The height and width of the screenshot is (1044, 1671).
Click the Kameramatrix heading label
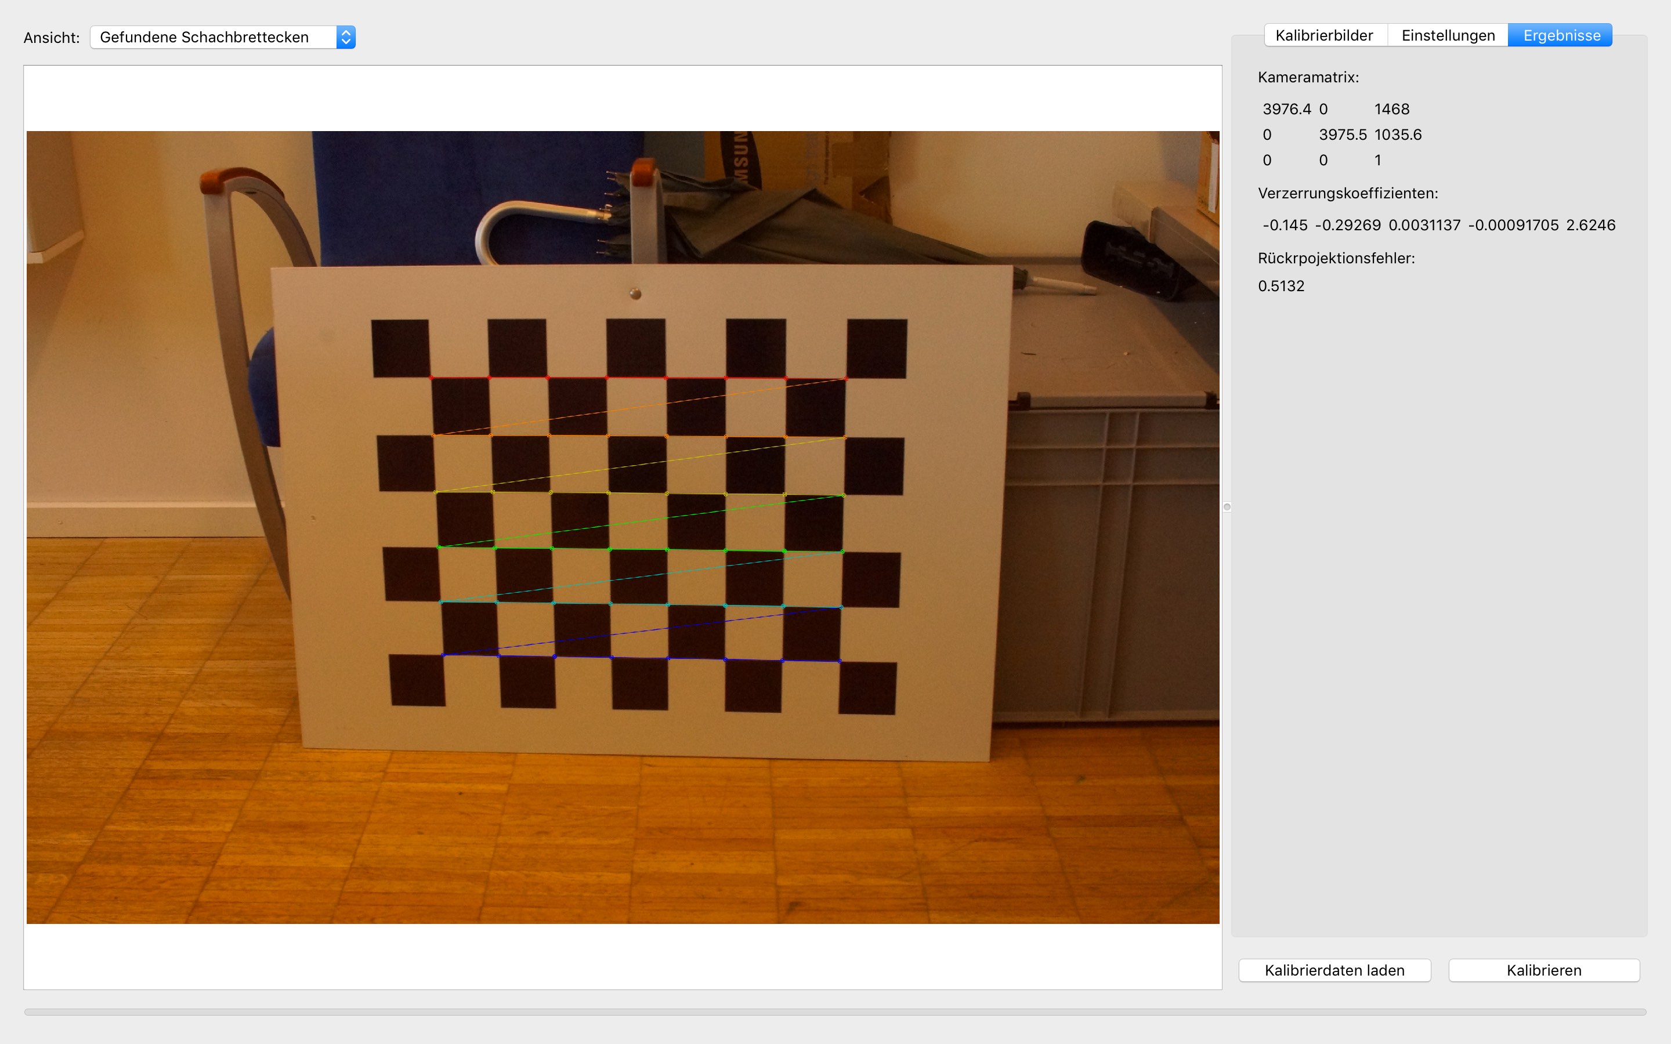click(x=1308, y=77)
